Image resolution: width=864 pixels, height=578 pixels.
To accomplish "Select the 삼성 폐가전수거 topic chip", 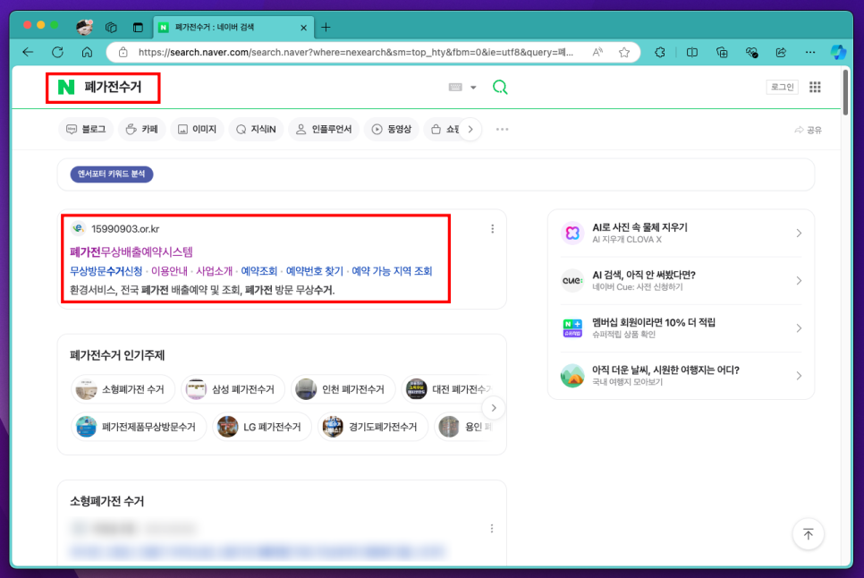I will pyautogui.click(x=233, y=389).
